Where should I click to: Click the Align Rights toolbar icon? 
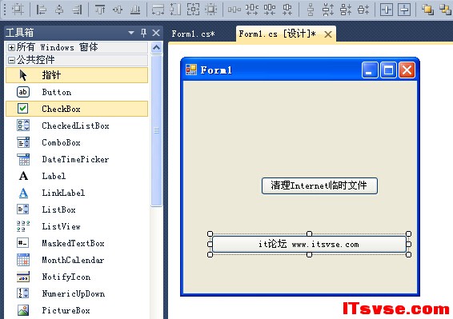point(77,10)
